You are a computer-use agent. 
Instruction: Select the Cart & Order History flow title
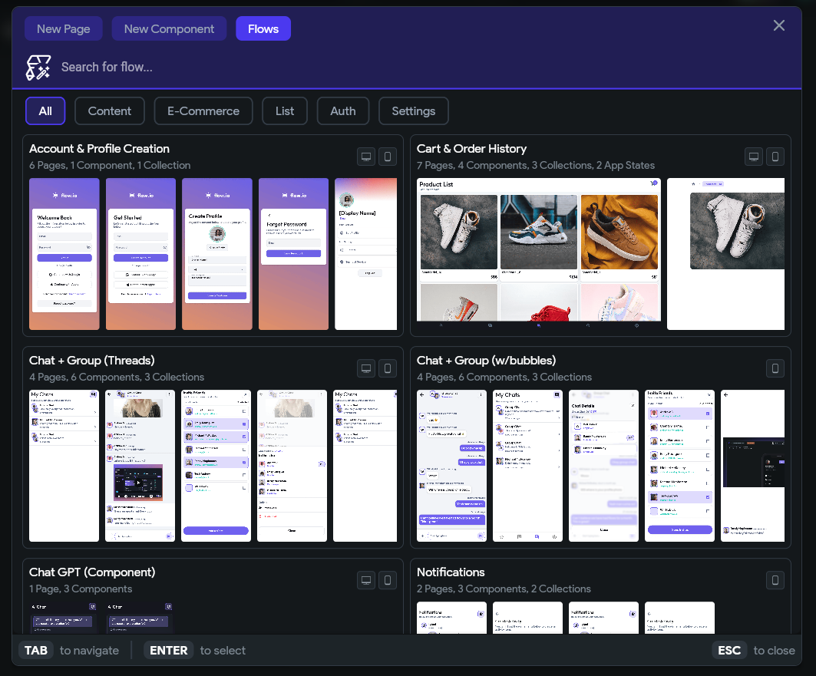coord(471,149)
